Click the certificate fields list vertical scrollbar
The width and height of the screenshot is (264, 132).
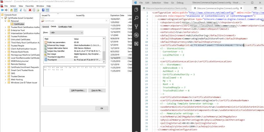[x=104, y=50]
